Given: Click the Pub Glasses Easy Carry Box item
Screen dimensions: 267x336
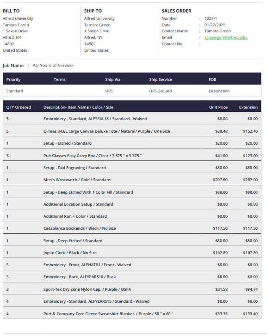Looking at the screenshot, I should point(93,156).
